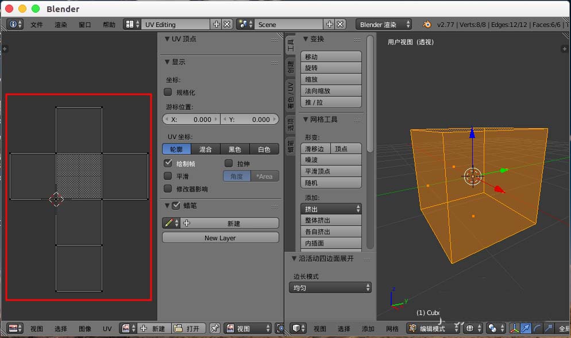Click the proportional editing globe icon

click(x=469, y=328)
